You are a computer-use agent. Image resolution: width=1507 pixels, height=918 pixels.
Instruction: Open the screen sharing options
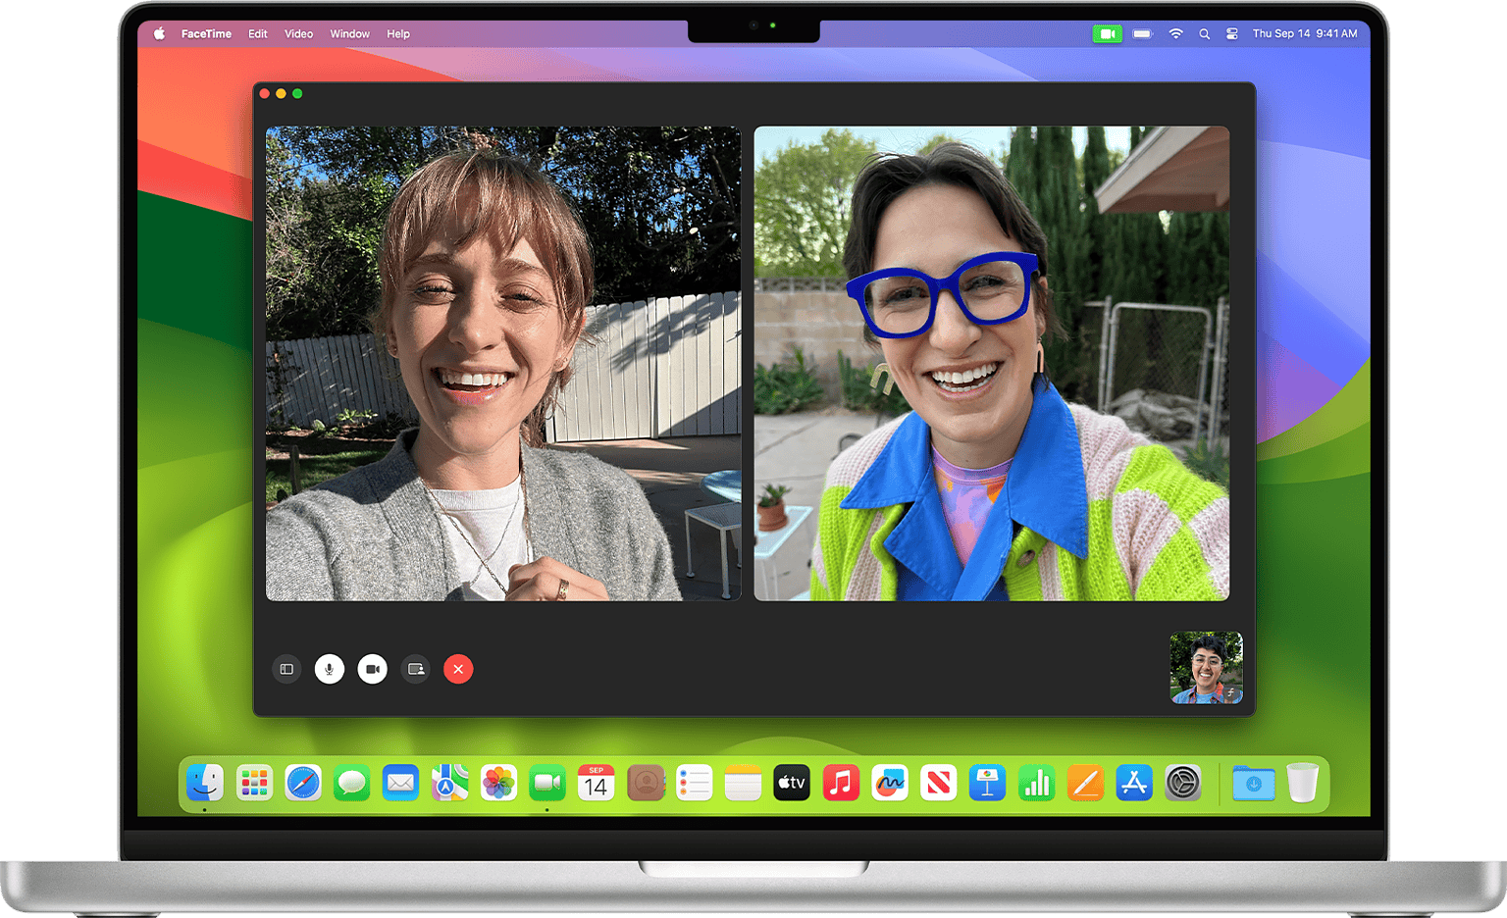coord(415,669)
